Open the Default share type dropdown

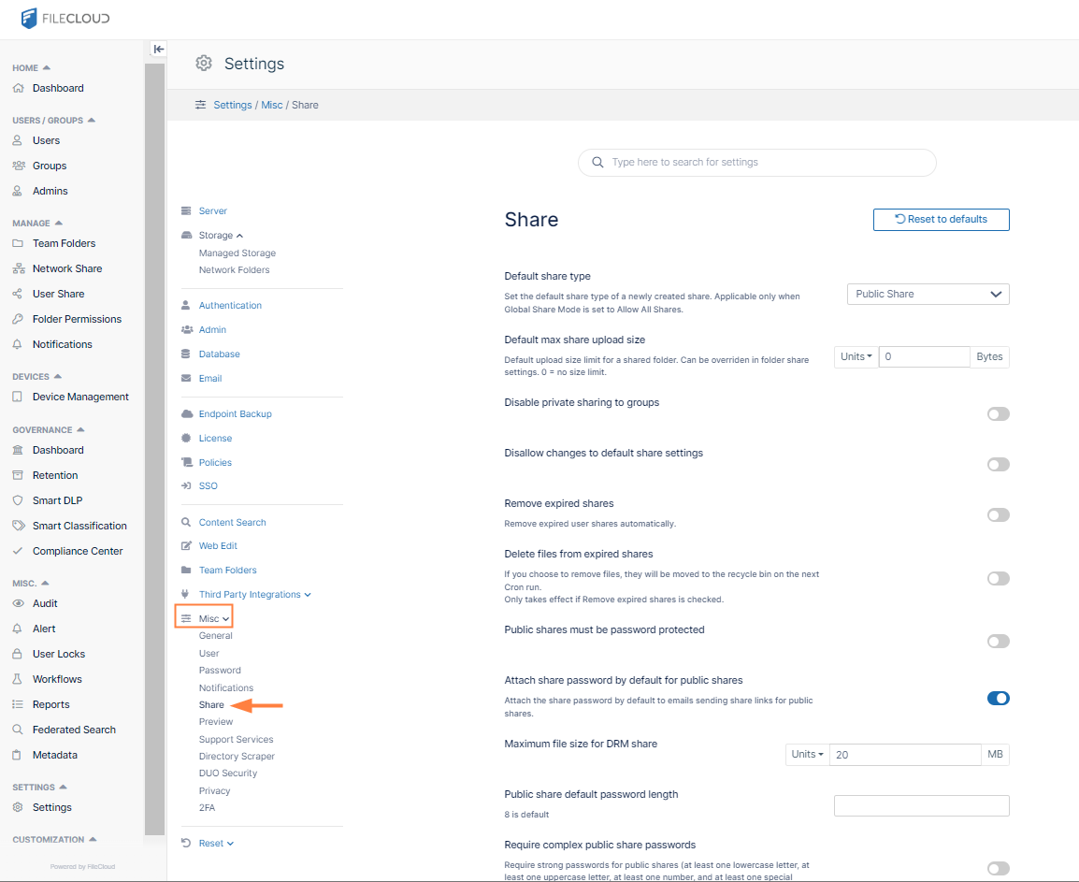coord(928,294)
